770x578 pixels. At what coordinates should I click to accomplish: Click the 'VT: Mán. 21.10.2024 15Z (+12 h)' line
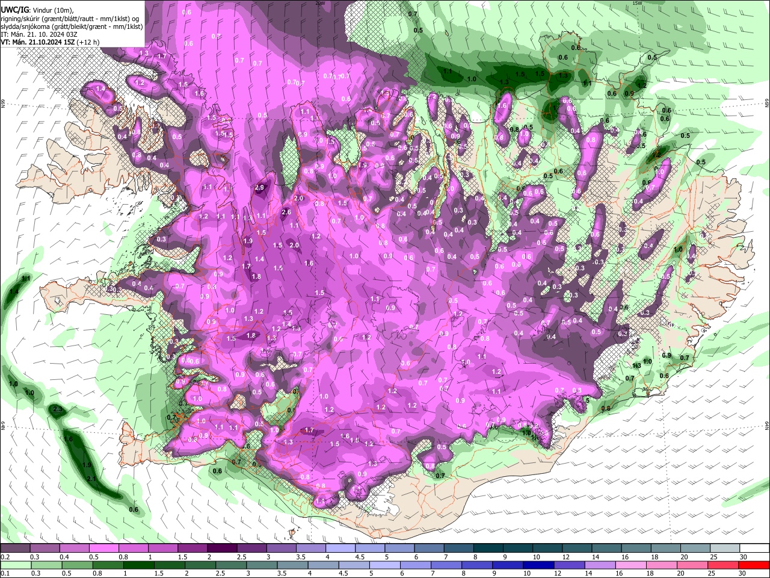click(x=50, y=42)
